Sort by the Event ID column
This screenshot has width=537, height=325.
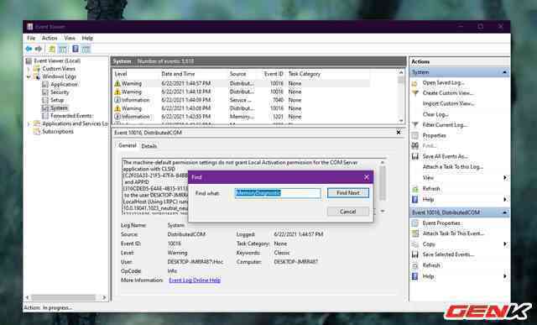[274, 74]
